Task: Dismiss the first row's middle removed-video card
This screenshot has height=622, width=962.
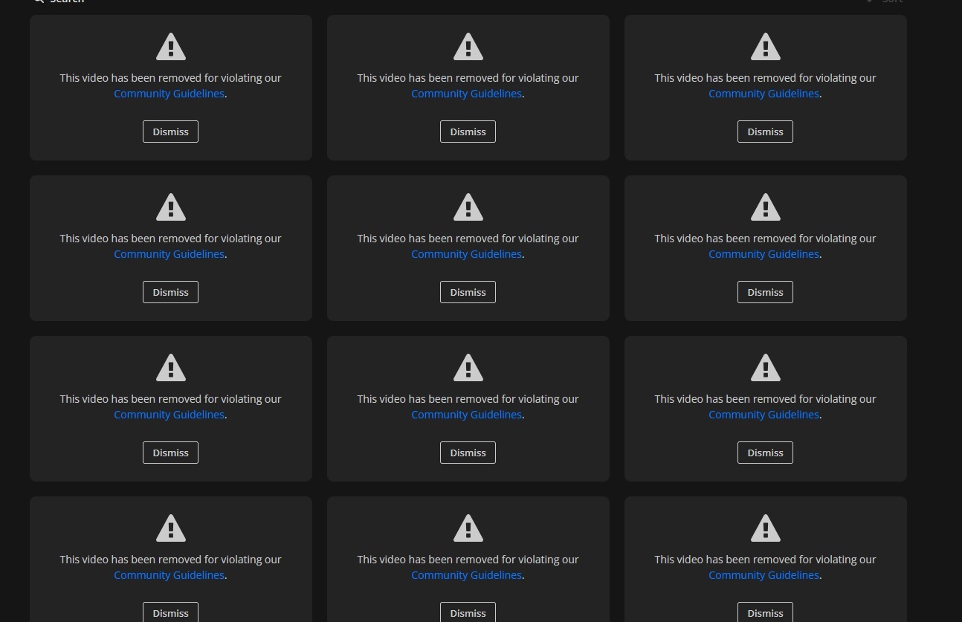Action: 468,132
